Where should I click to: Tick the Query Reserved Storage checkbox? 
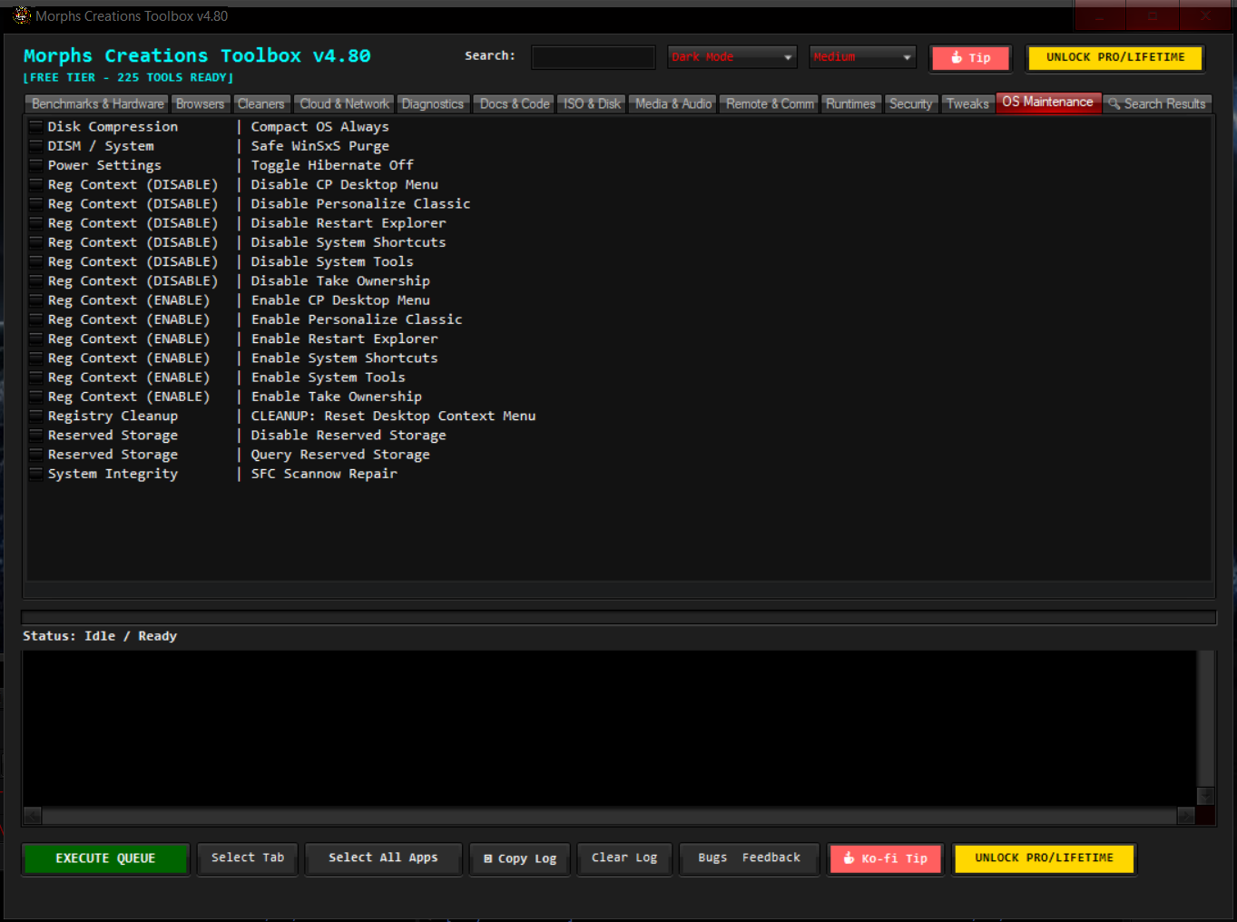[36, 454]
